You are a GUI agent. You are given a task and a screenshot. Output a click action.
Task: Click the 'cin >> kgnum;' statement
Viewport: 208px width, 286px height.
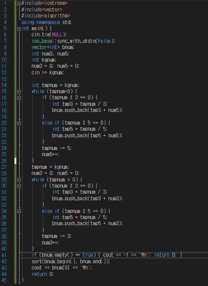[48, 73]
